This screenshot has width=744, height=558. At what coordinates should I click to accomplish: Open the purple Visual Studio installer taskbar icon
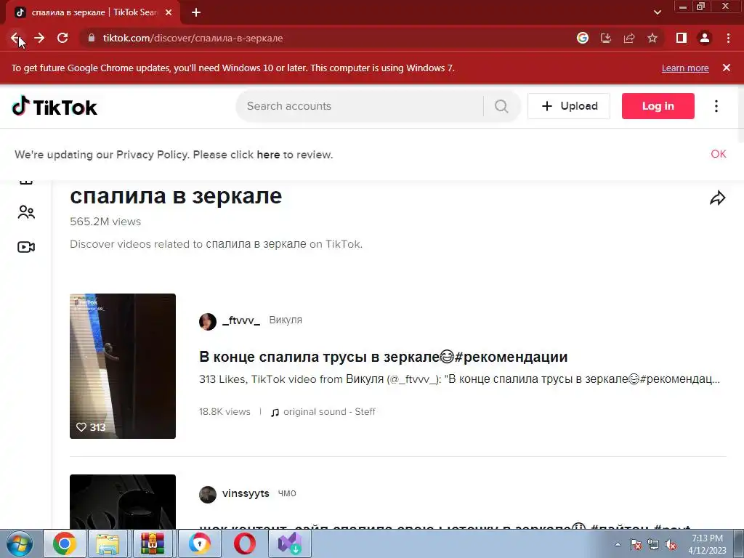pos(290,543)
